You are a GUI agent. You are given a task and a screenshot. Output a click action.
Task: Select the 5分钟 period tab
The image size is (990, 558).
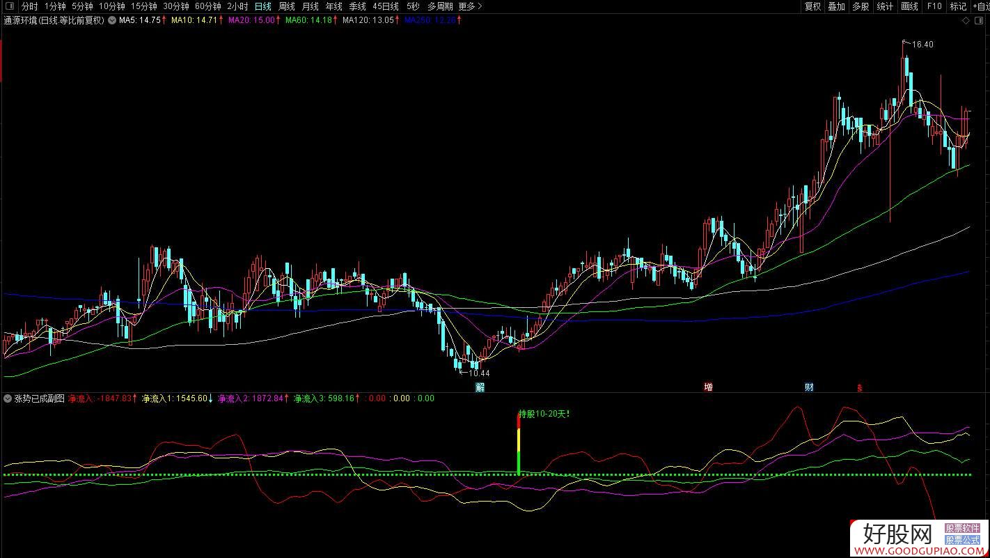click(x=82, y=6)
